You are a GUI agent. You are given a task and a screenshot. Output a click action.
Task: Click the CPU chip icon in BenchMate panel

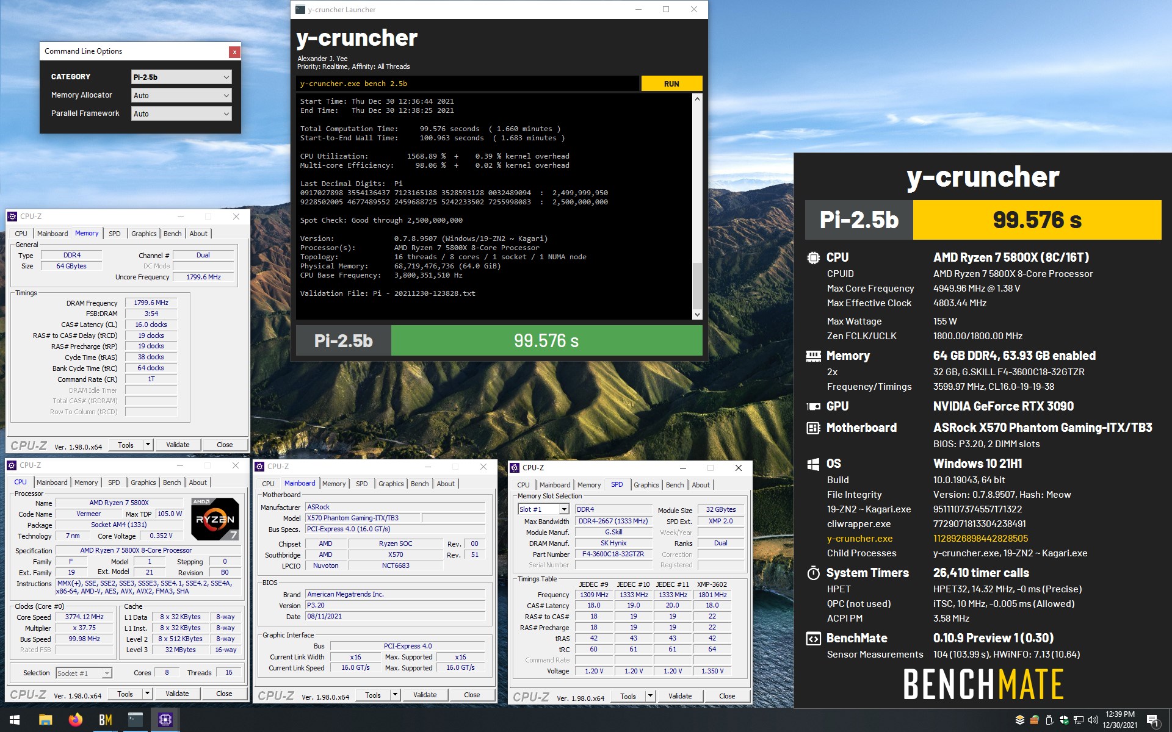813,257
